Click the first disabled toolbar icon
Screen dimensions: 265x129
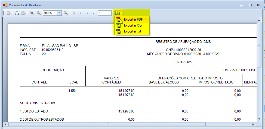tap(9, 13)
